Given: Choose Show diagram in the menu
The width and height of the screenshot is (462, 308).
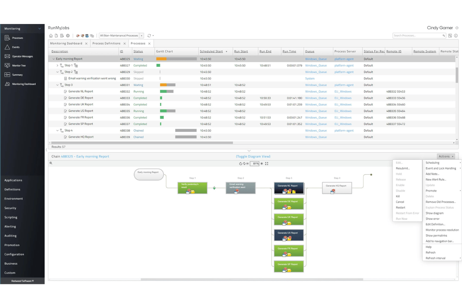Looking at the screenshot, I should point(435,213).
